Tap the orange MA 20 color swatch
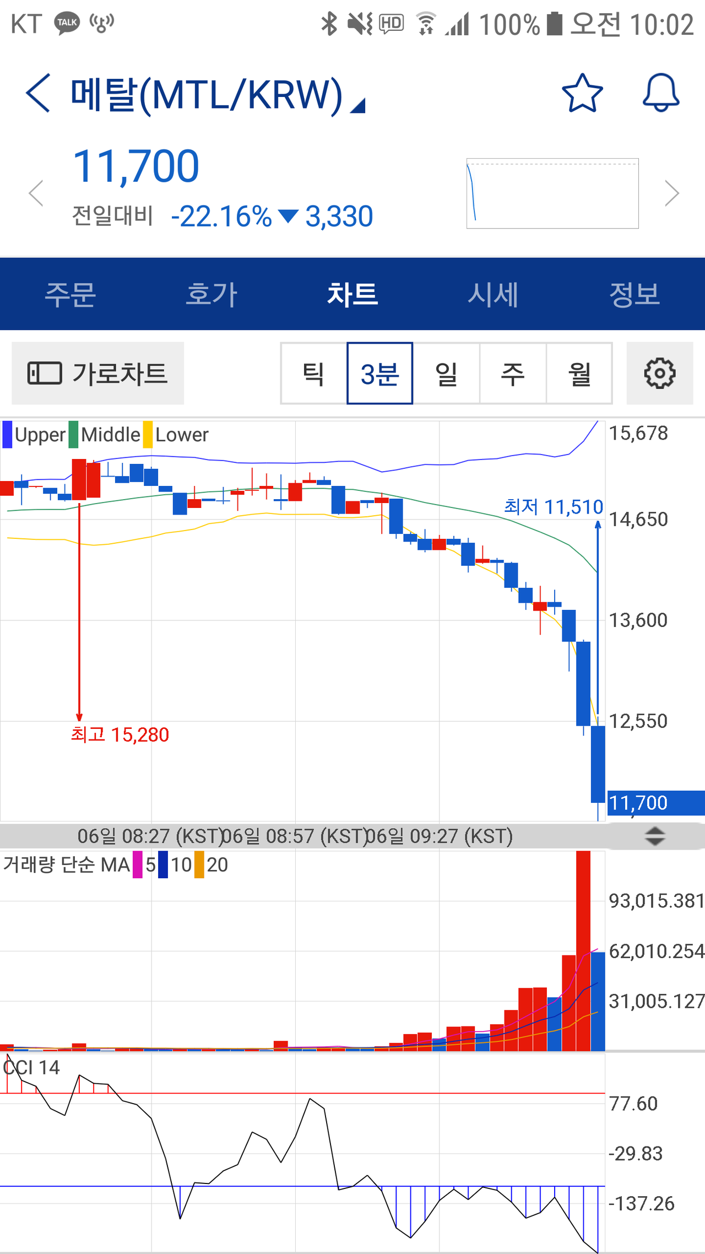 (199, 865)
